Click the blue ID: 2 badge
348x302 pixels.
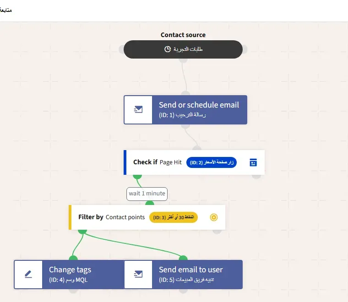click(211, 162)
